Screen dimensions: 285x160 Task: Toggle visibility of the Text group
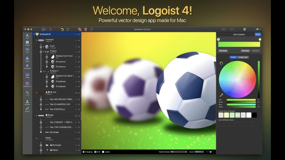point(76,93)
